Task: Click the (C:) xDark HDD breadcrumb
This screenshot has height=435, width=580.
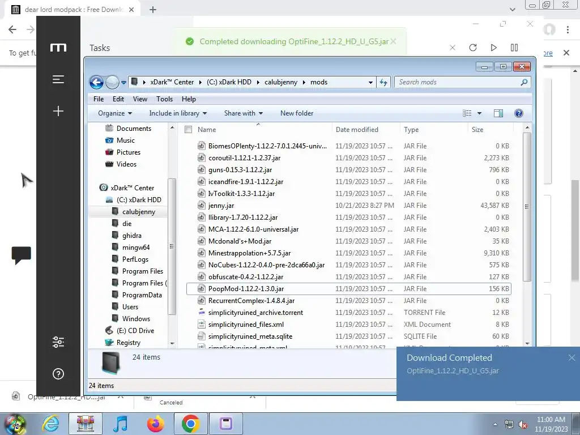Action: [229, 82]
